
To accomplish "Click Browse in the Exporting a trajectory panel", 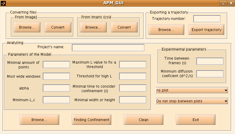I will 166,30.
